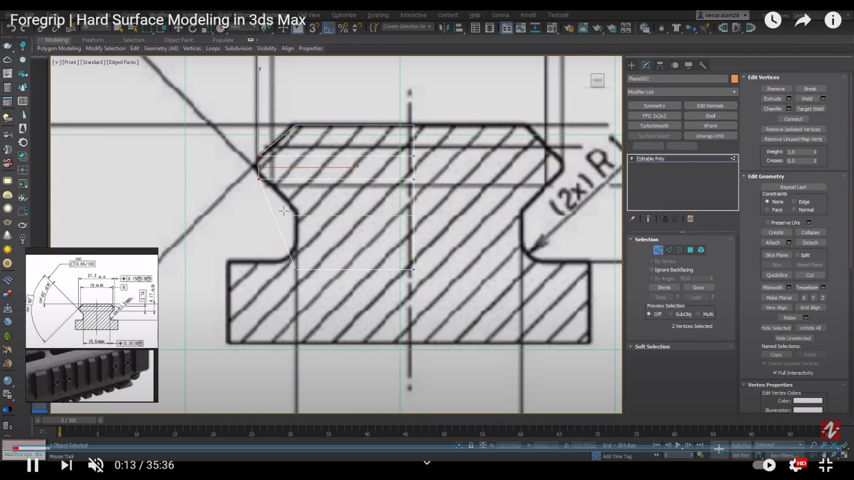Open the Display command panel

689,65
